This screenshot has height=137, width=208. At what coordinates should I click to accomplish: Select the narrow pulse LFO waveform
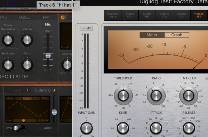point(44,98)
